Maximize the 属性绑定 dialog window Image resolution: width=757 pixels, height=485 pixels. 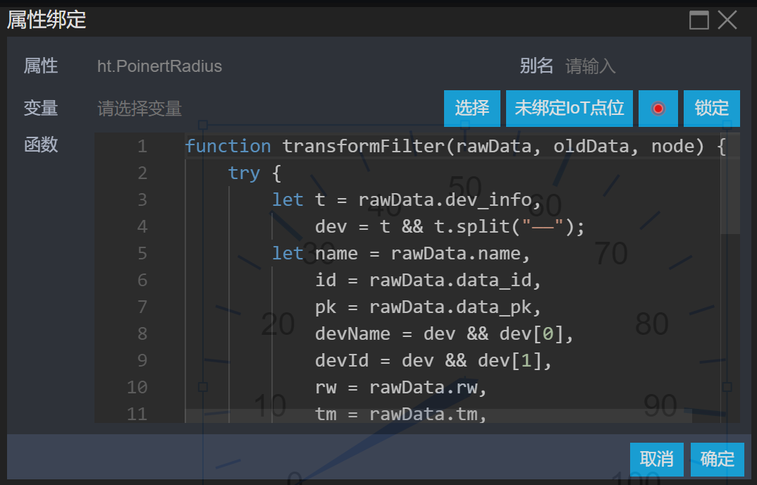pos(698,20)
